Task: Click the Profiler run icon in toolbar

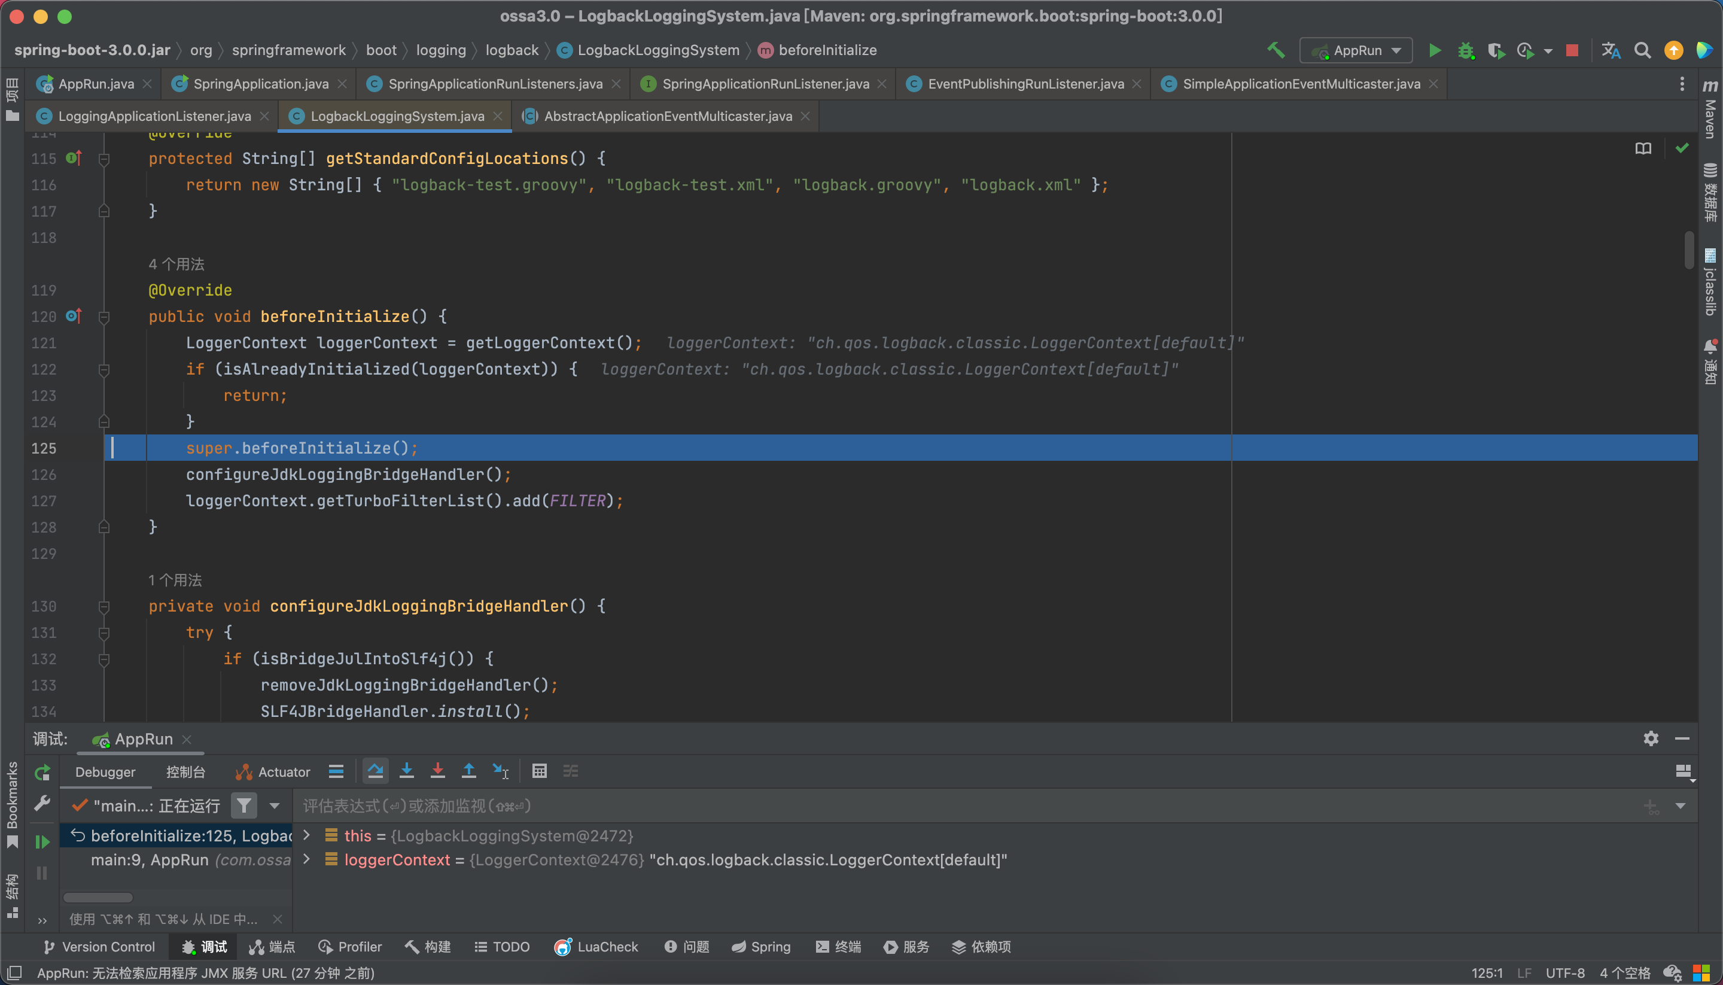Action: coord(1526,51)
